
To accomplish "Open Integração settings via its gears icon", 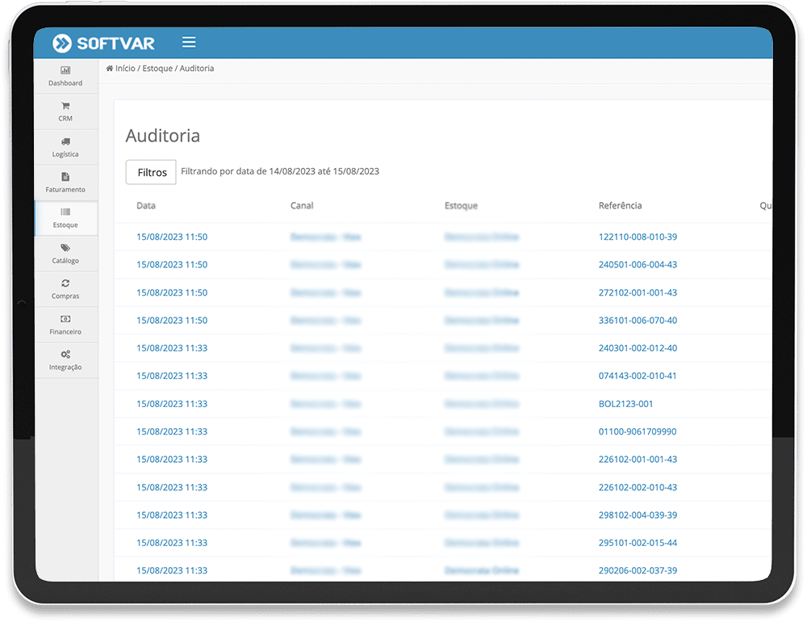I will pyautogui.click(x=65, y=360).
